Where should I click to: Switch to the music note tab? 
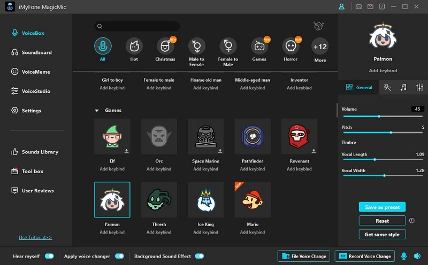pyautogui.click(x=403, y=87)
